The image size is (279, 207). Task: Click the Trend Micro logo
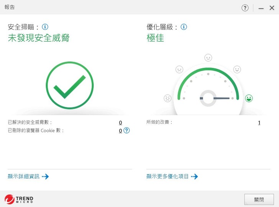click(x=19, y=199)
